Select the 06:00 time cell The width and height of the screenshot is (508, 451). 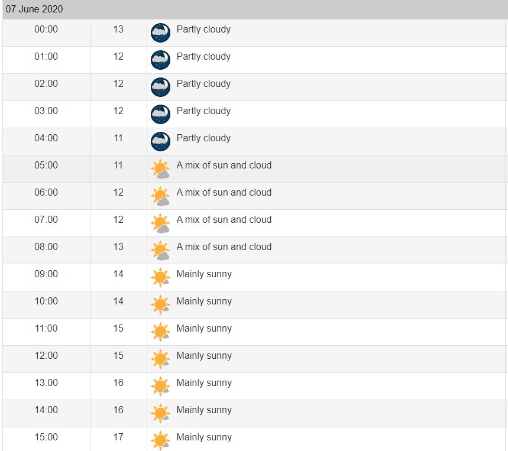pyautogui.click(x=46, y=193)
